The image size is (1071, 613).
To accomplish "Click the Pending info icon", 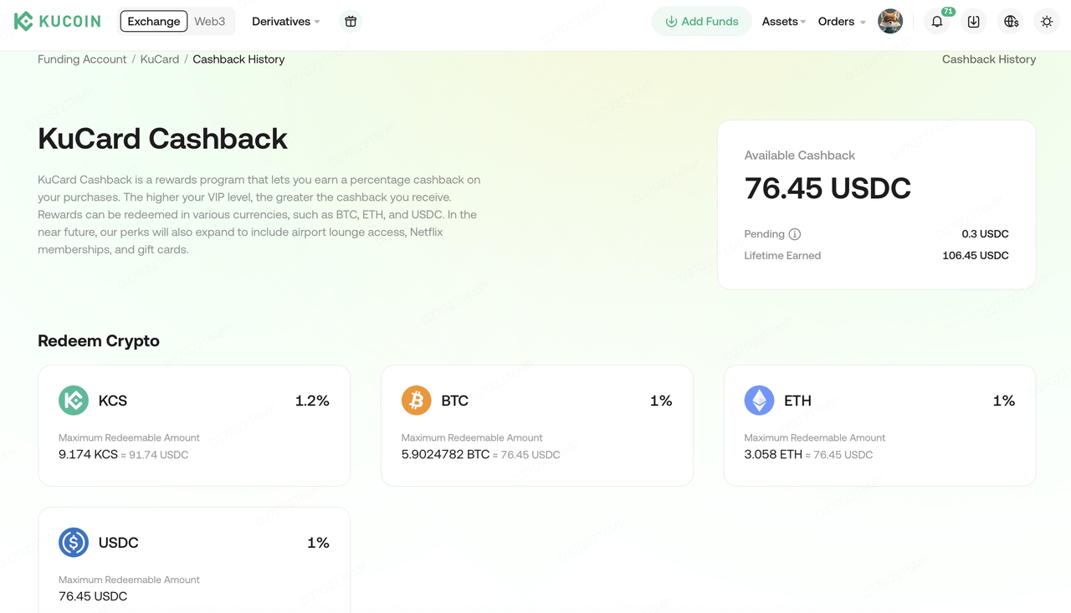I will point(795,234).
